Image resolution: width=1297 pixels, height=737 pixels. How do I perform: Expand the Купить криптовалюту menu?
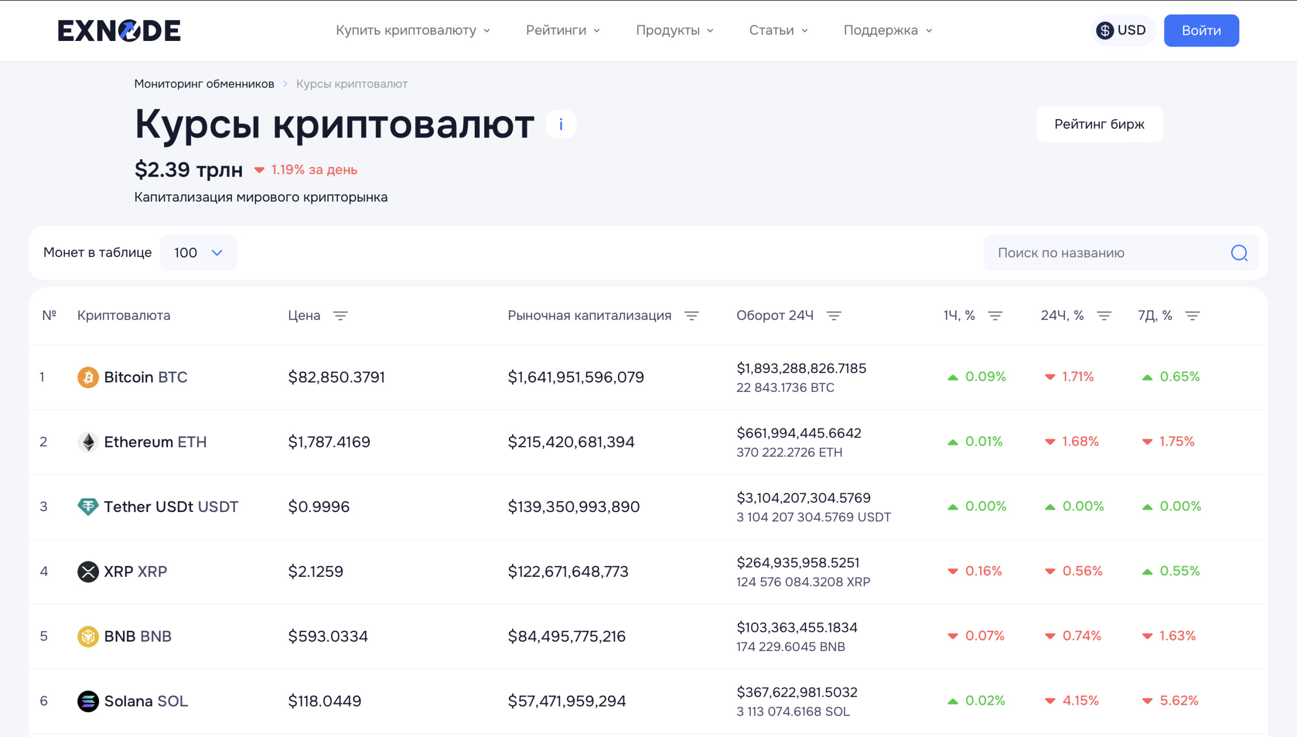[x=412, y=31]
